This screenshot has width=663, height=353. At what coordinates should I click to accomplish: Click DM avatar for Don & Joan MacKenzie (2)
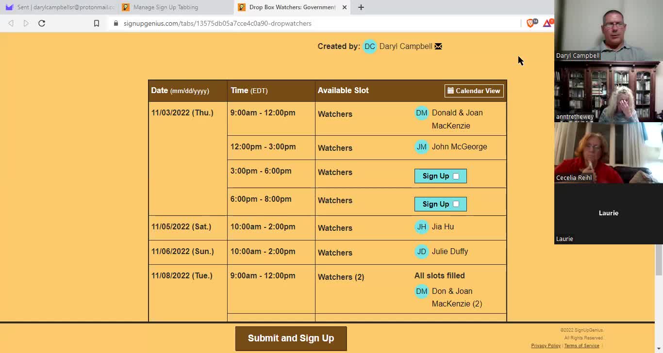coord(421,291)
